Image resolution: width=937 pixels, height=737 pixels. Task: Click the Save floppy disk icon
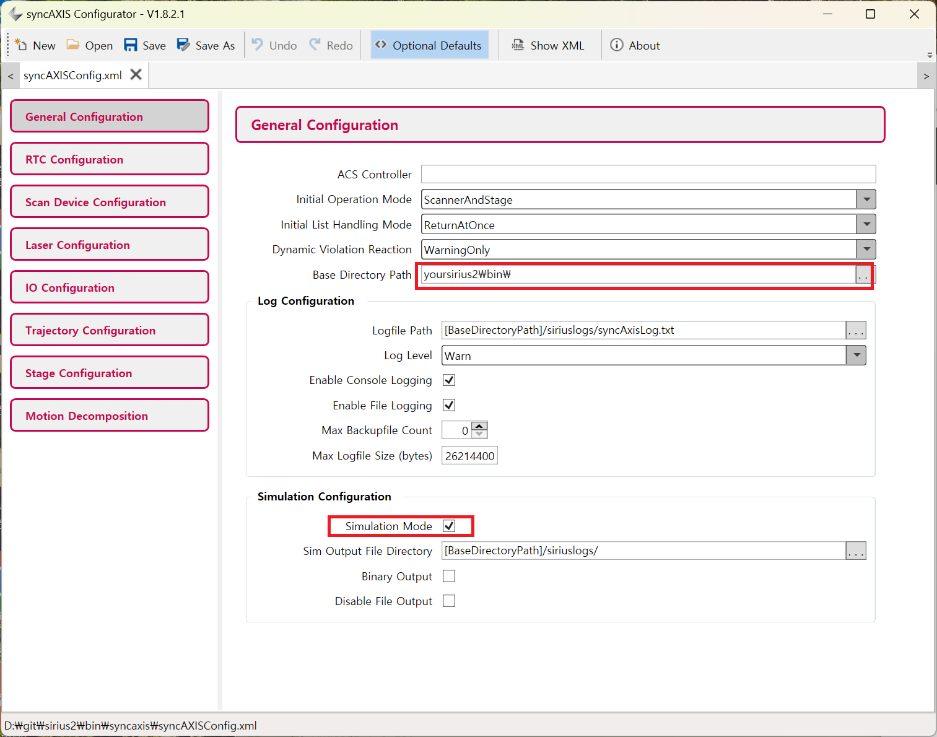[130, 45]
